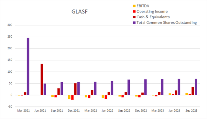Click the 200 y-axis value
207x119 pixels.
[10, 48]
